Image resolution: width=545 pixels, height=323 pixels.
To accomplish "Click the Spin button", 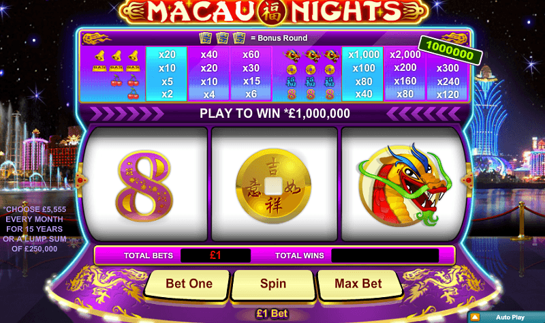I will [x=273, y=284].
